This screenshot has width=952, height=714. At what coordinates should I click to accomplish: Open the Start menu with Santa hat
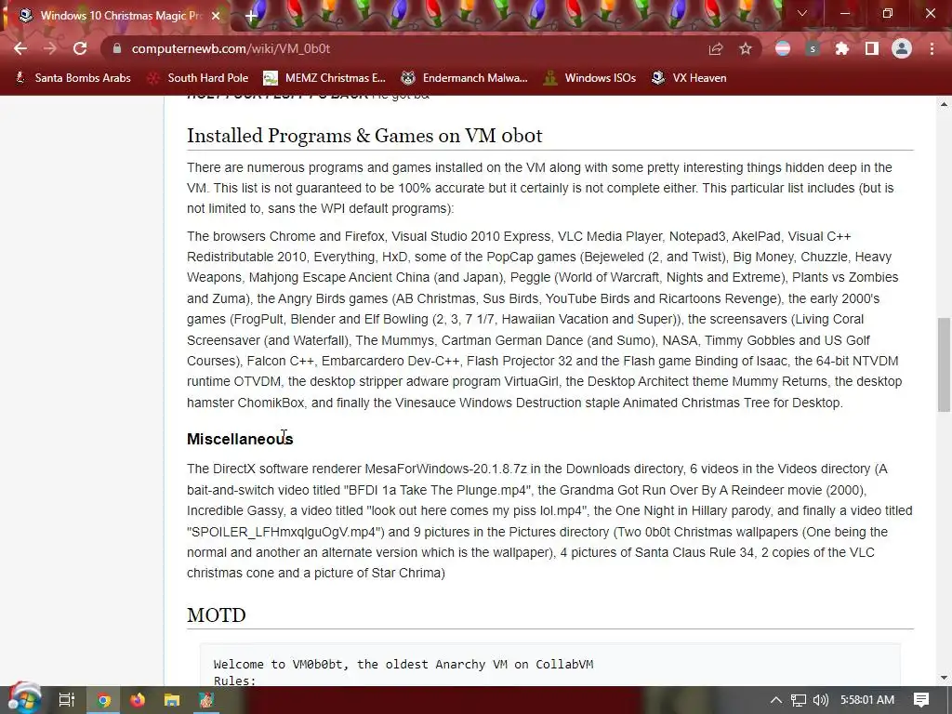tap(24, 699)
